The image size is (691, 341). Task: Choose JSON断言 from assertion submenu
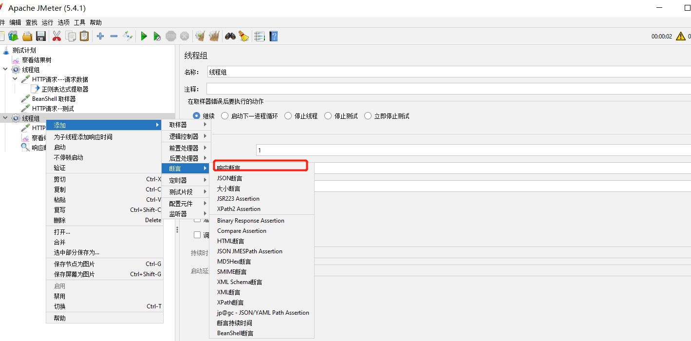(x=262, y=178)
